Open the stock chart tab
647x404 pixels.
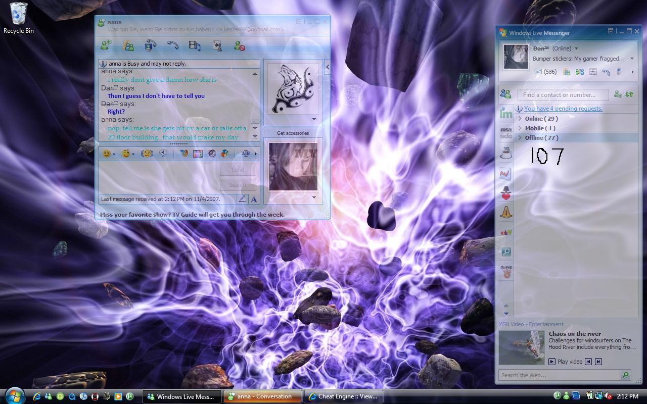505,174
